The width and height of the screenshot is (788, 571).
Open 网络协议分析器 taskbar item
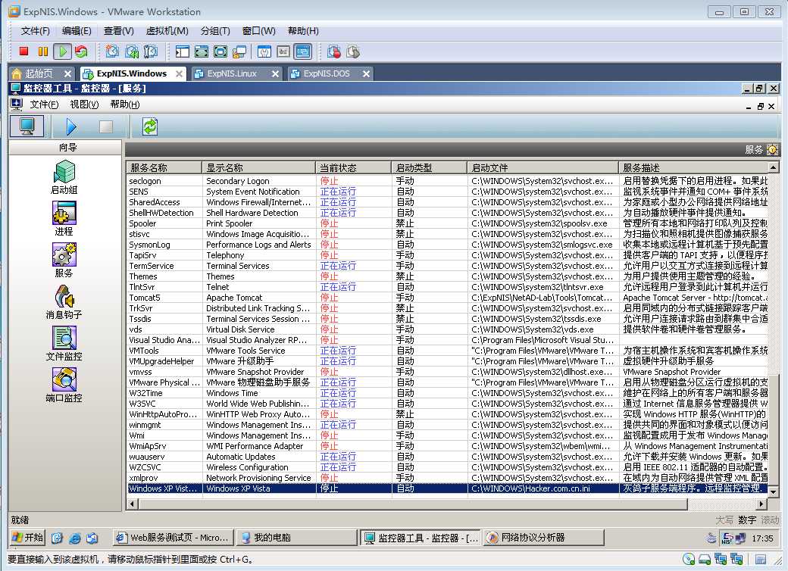(x=544, y=538)
